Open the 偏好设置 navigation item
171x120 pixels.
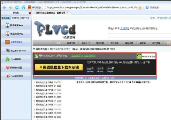point(129,43)
